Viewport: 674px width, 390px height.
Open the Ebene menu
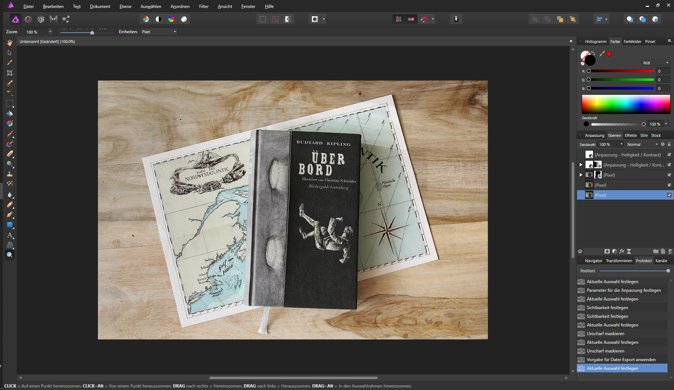[x=125, y=6]
